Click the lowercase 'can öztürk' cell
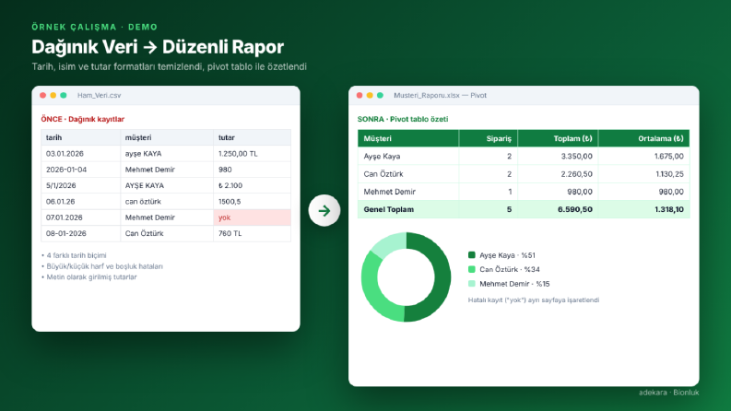Screen dimensions: 731x411 click(x=167, y=201)
